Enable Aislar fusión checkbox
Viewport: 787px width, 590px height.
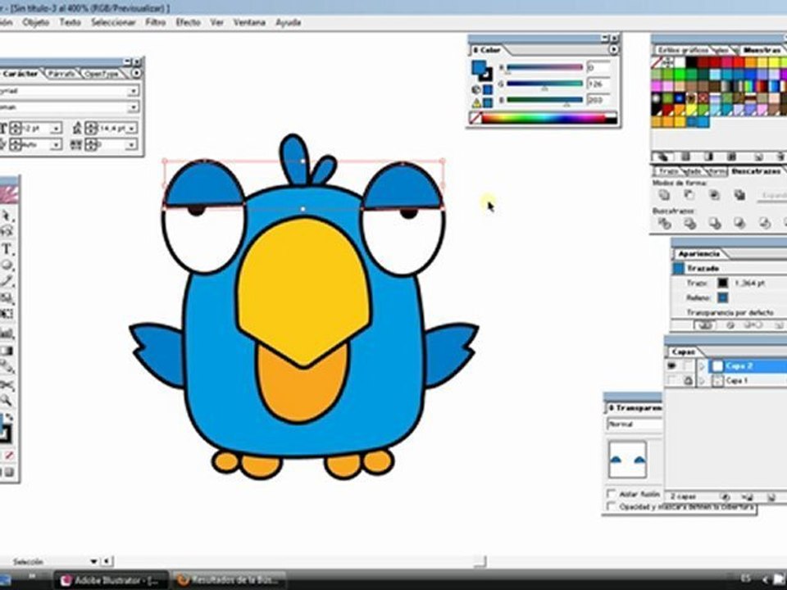tap(612, 493)
